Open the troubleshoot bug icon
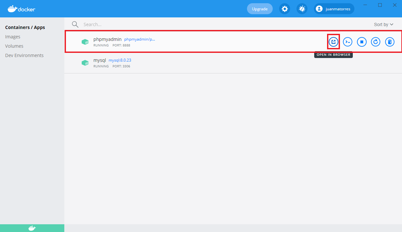This screenshot has height=232, width=402. pyautogui.click(x=302, y=9)
